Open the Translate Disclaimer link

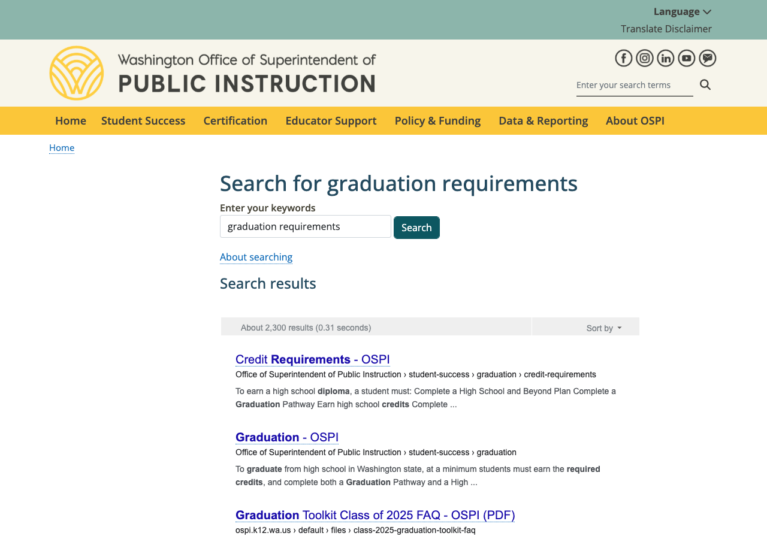(666, 29)
